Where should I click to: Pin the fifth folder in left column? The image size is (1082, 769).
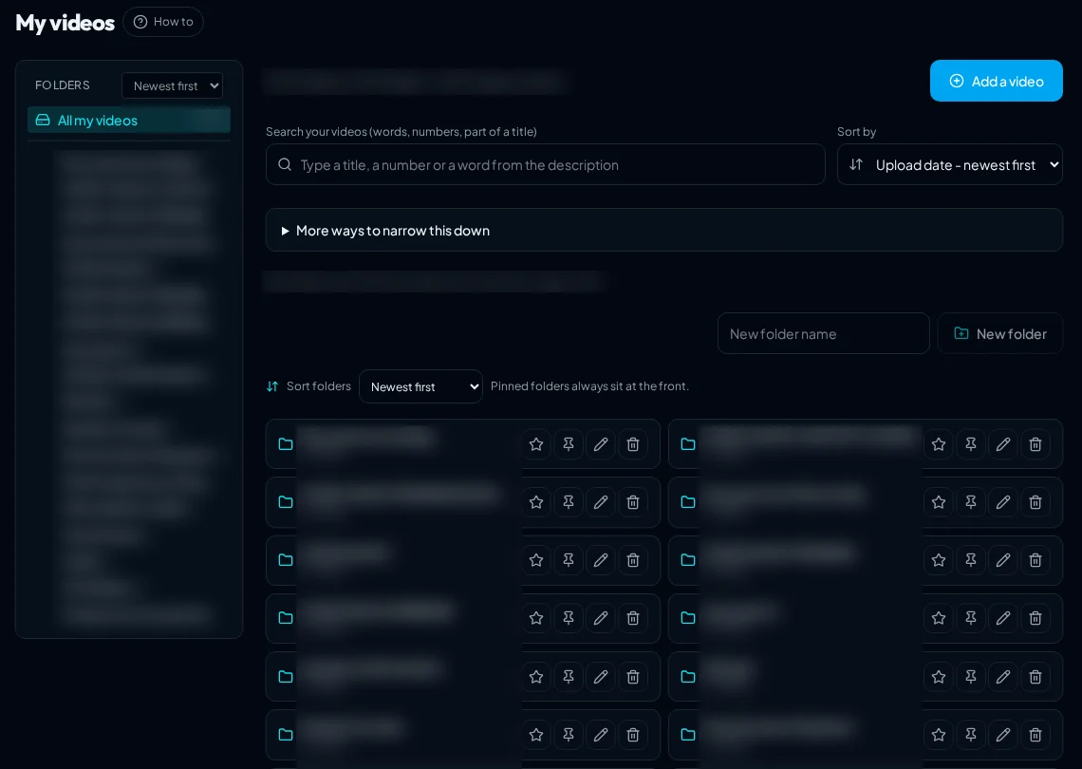569,677
